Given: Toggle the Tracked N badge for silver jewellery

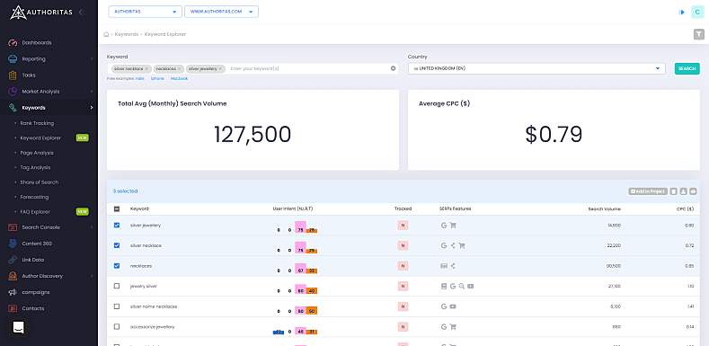Looking at the screenshot, I should (x=403, y=226).
